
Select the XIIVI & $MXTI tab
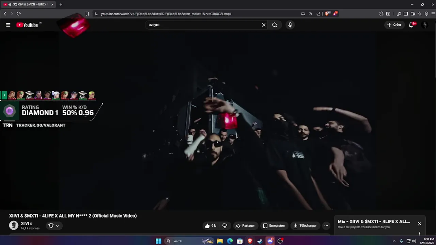(x=28, y=4)
